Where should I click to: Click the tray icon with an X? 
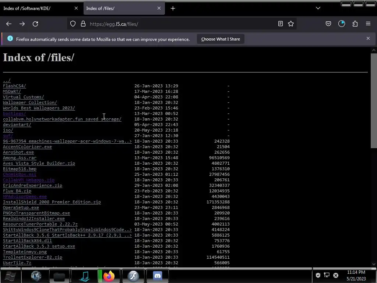coord(336,275)
